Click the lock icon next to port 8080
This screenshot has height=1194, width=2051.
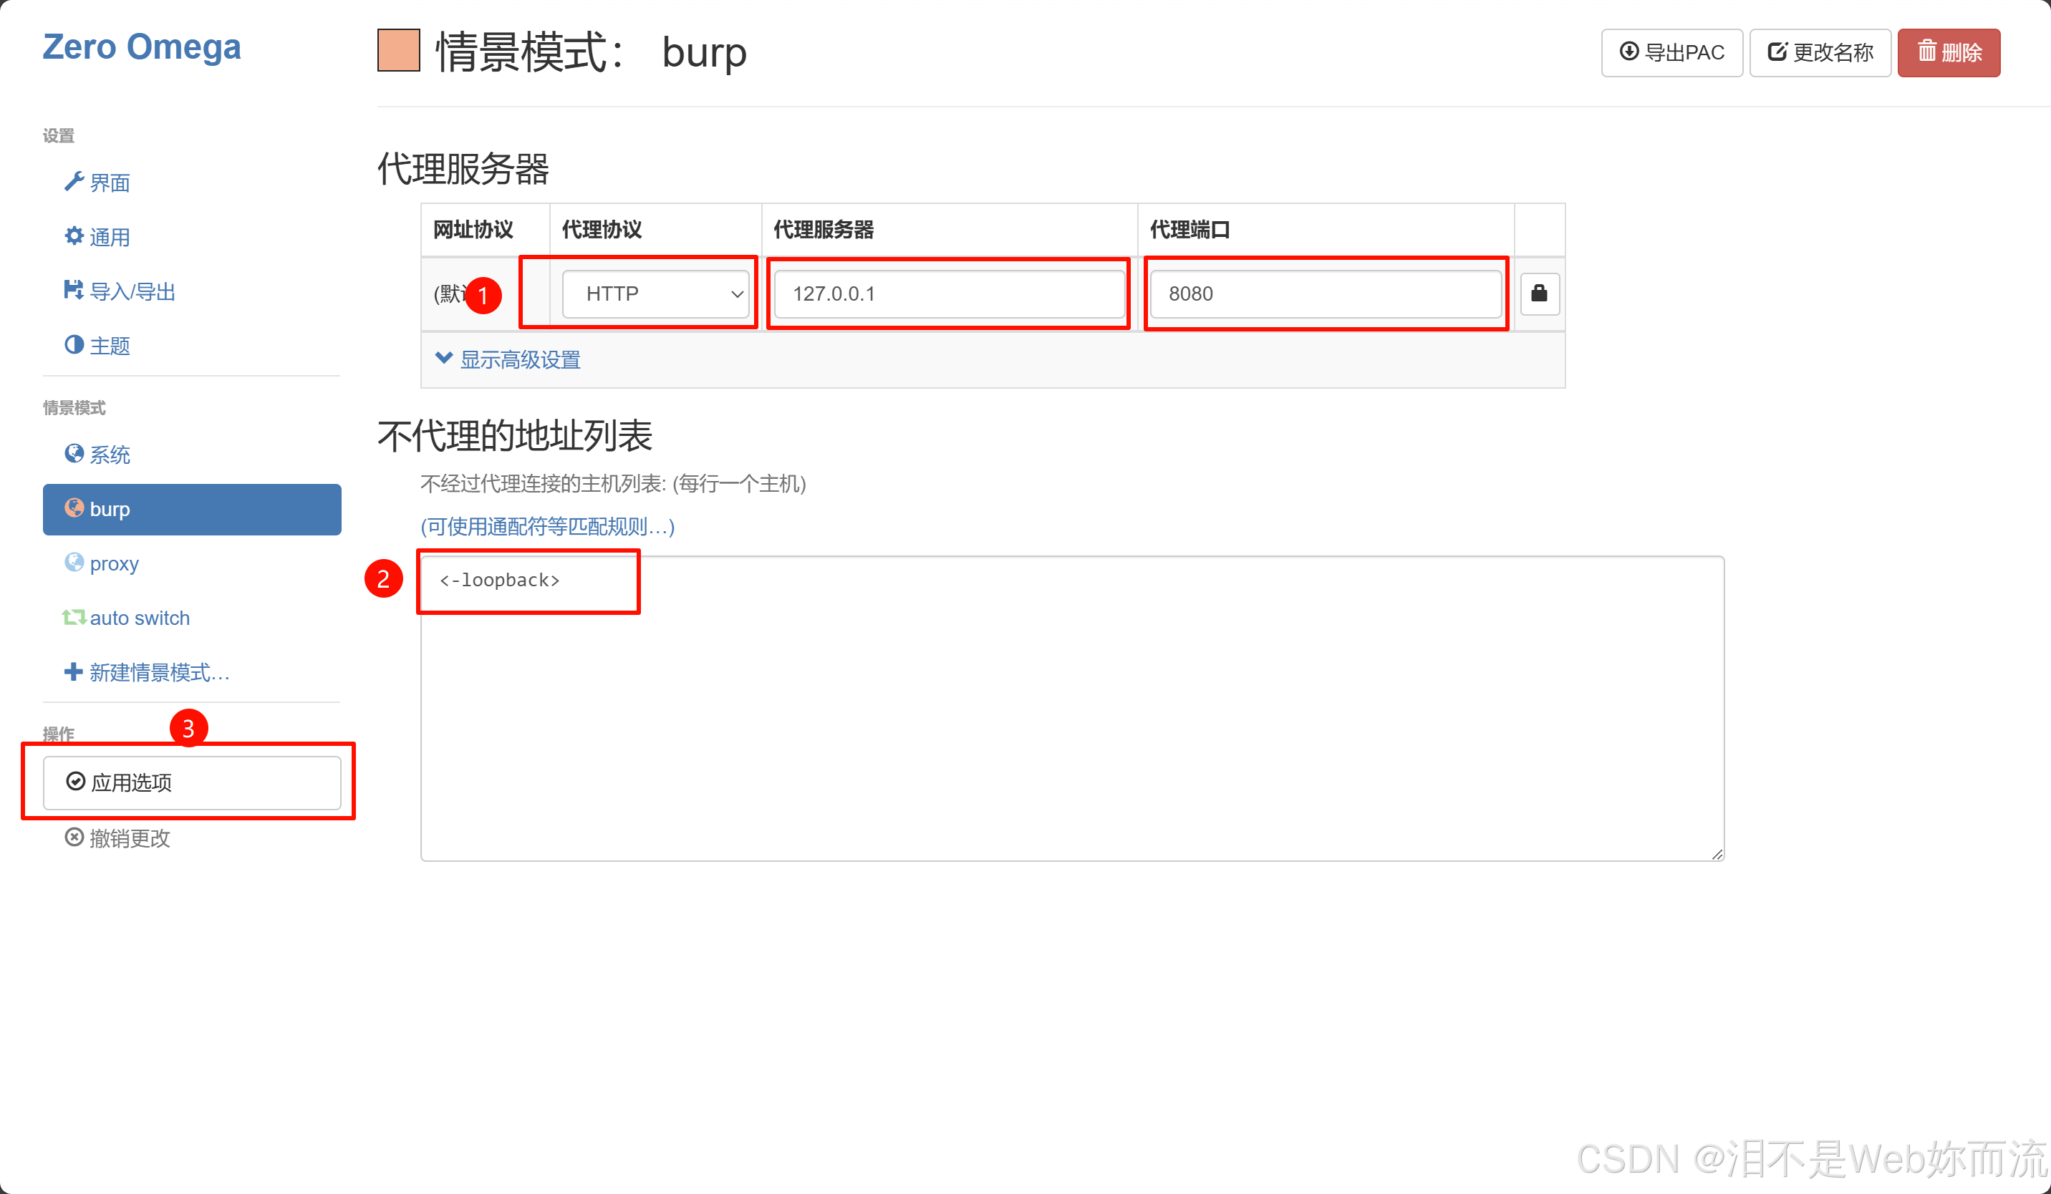[1539, 294]
